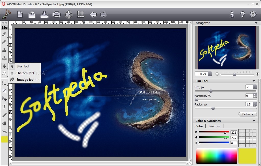Select the Chameleon Brush stamp tool
This screenshot has width=261, height=166.
coord(4,58)
